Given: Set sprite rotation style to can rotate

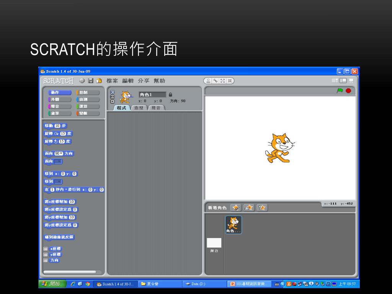Looking at the screenshot, I should click(112, 92).
